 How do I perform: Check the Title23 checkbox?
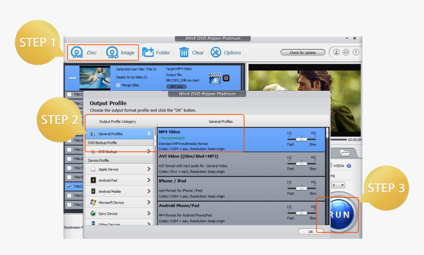coord(69,205)
